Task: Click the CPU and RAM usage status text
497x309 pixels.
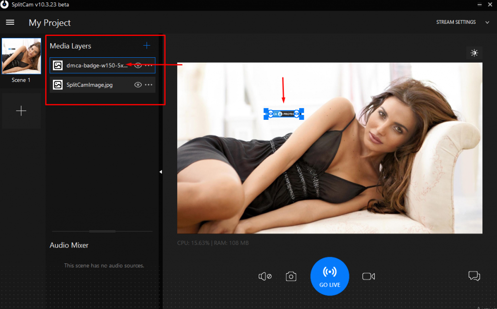Action: 213,243
